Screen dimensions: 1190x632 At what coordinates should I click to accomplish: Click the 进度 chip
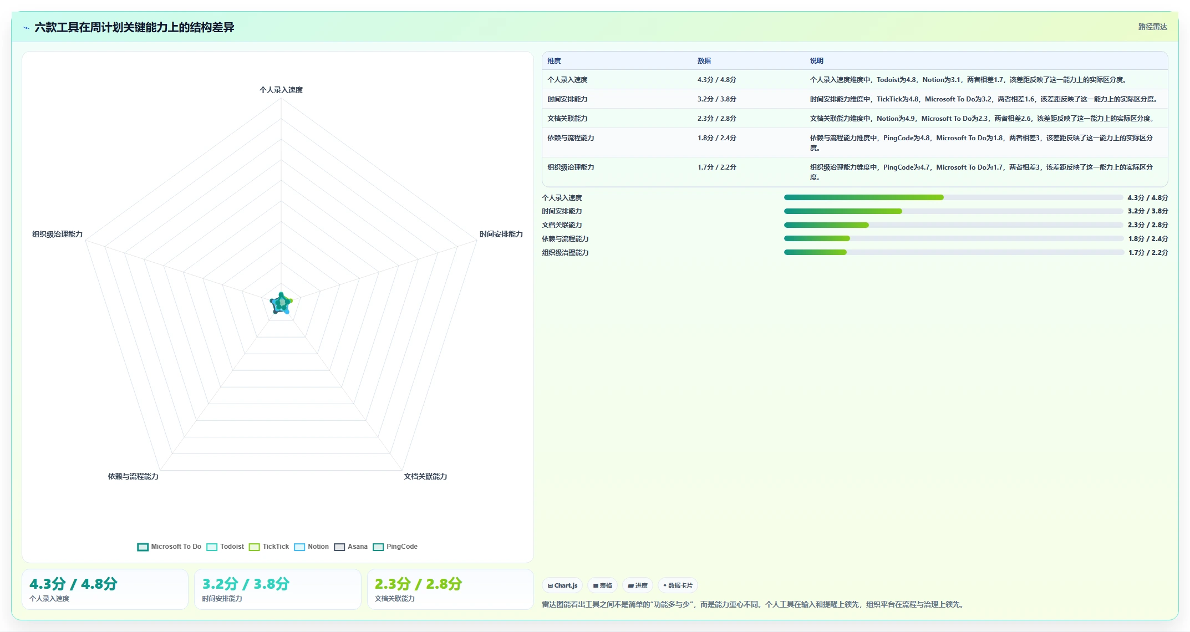coord(638,585)
